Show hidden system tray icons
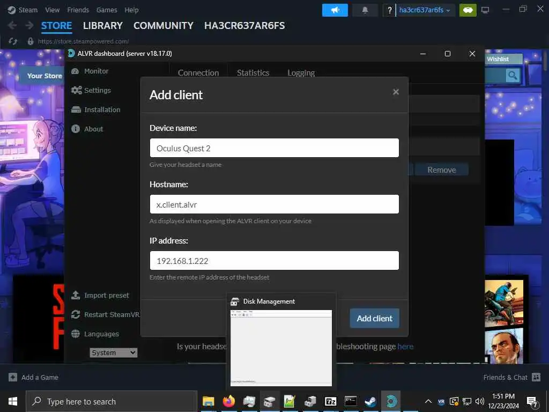The height and width of the screenshot is (412, 549). pyautogui.click(x=428, y=401)
